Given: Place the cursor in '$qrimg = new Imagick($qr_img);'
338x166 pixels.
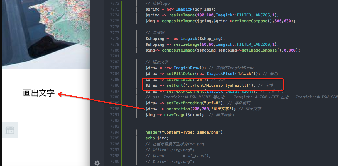Looking at the screenshot, I should click(x=180, y=9).
